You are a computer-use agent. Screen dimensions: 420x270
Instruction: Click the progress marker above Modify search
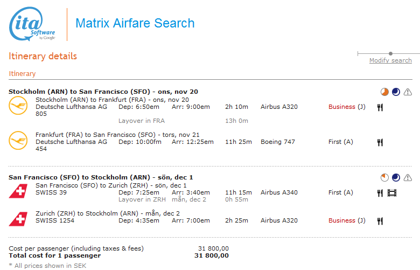point(390,53)
